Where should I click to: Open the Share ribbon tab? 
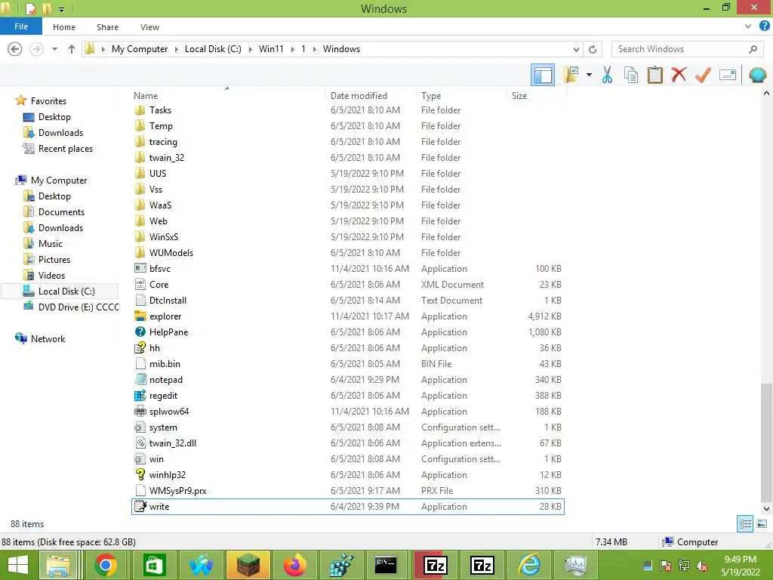tap(107, 27)
